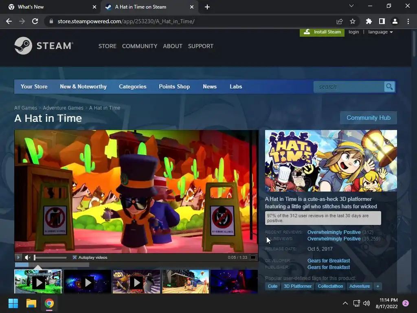Open the Labs tab

pos(236,86)
